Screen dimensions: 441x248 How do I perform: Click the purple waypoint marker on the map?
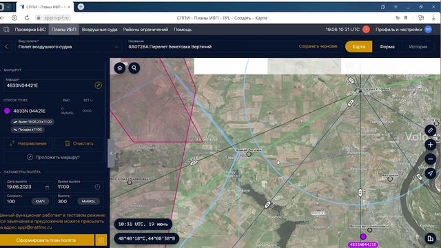[363, 236]
